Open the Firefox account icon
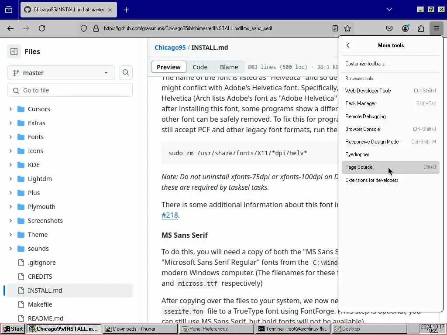Viewport: 447px width, 335px height. point(405,28)
